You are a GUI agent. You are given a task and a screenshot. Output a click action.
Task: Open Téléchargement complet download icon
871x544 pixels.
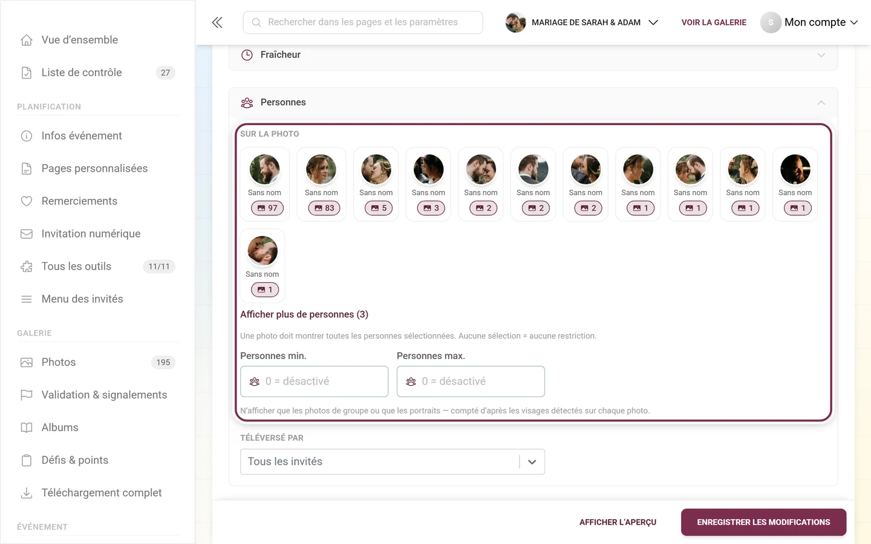click(x=27, y=493)
